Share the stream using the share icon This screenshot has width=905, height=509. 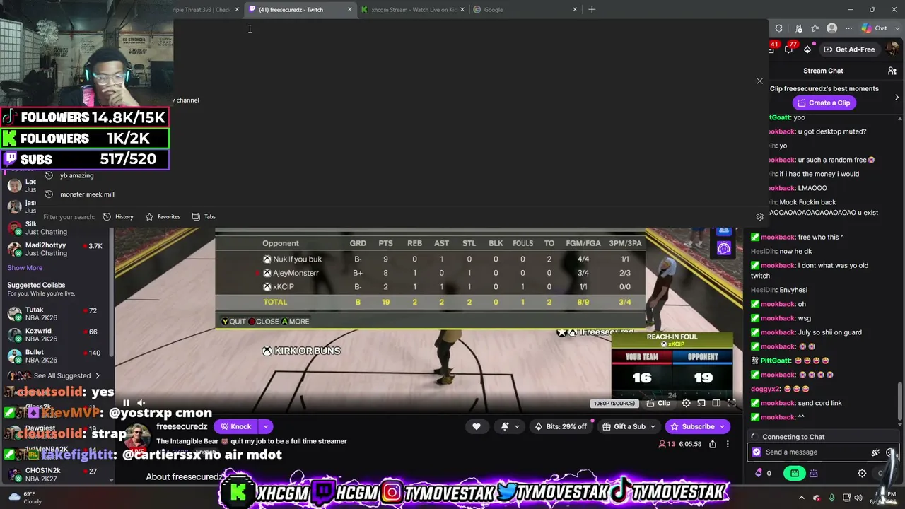713,444
